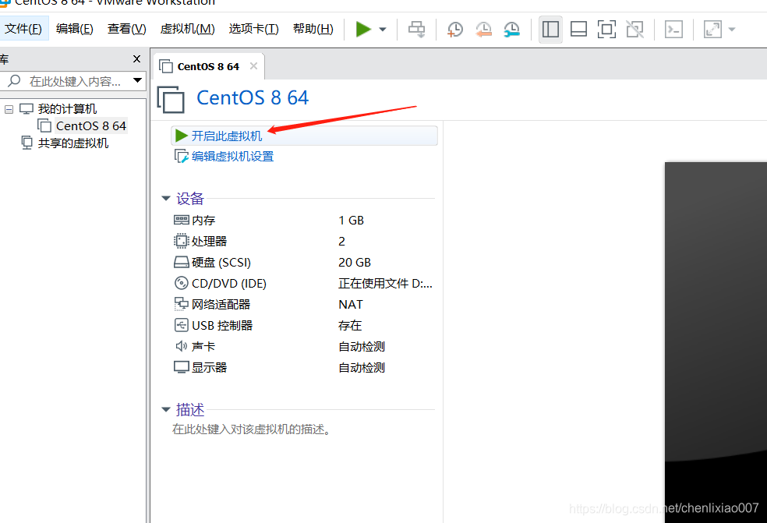Click the 声卡 device row

[x=303, y=346]
